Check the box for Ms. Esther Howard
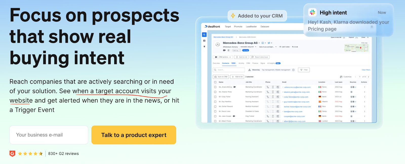 tap(215, 106)
